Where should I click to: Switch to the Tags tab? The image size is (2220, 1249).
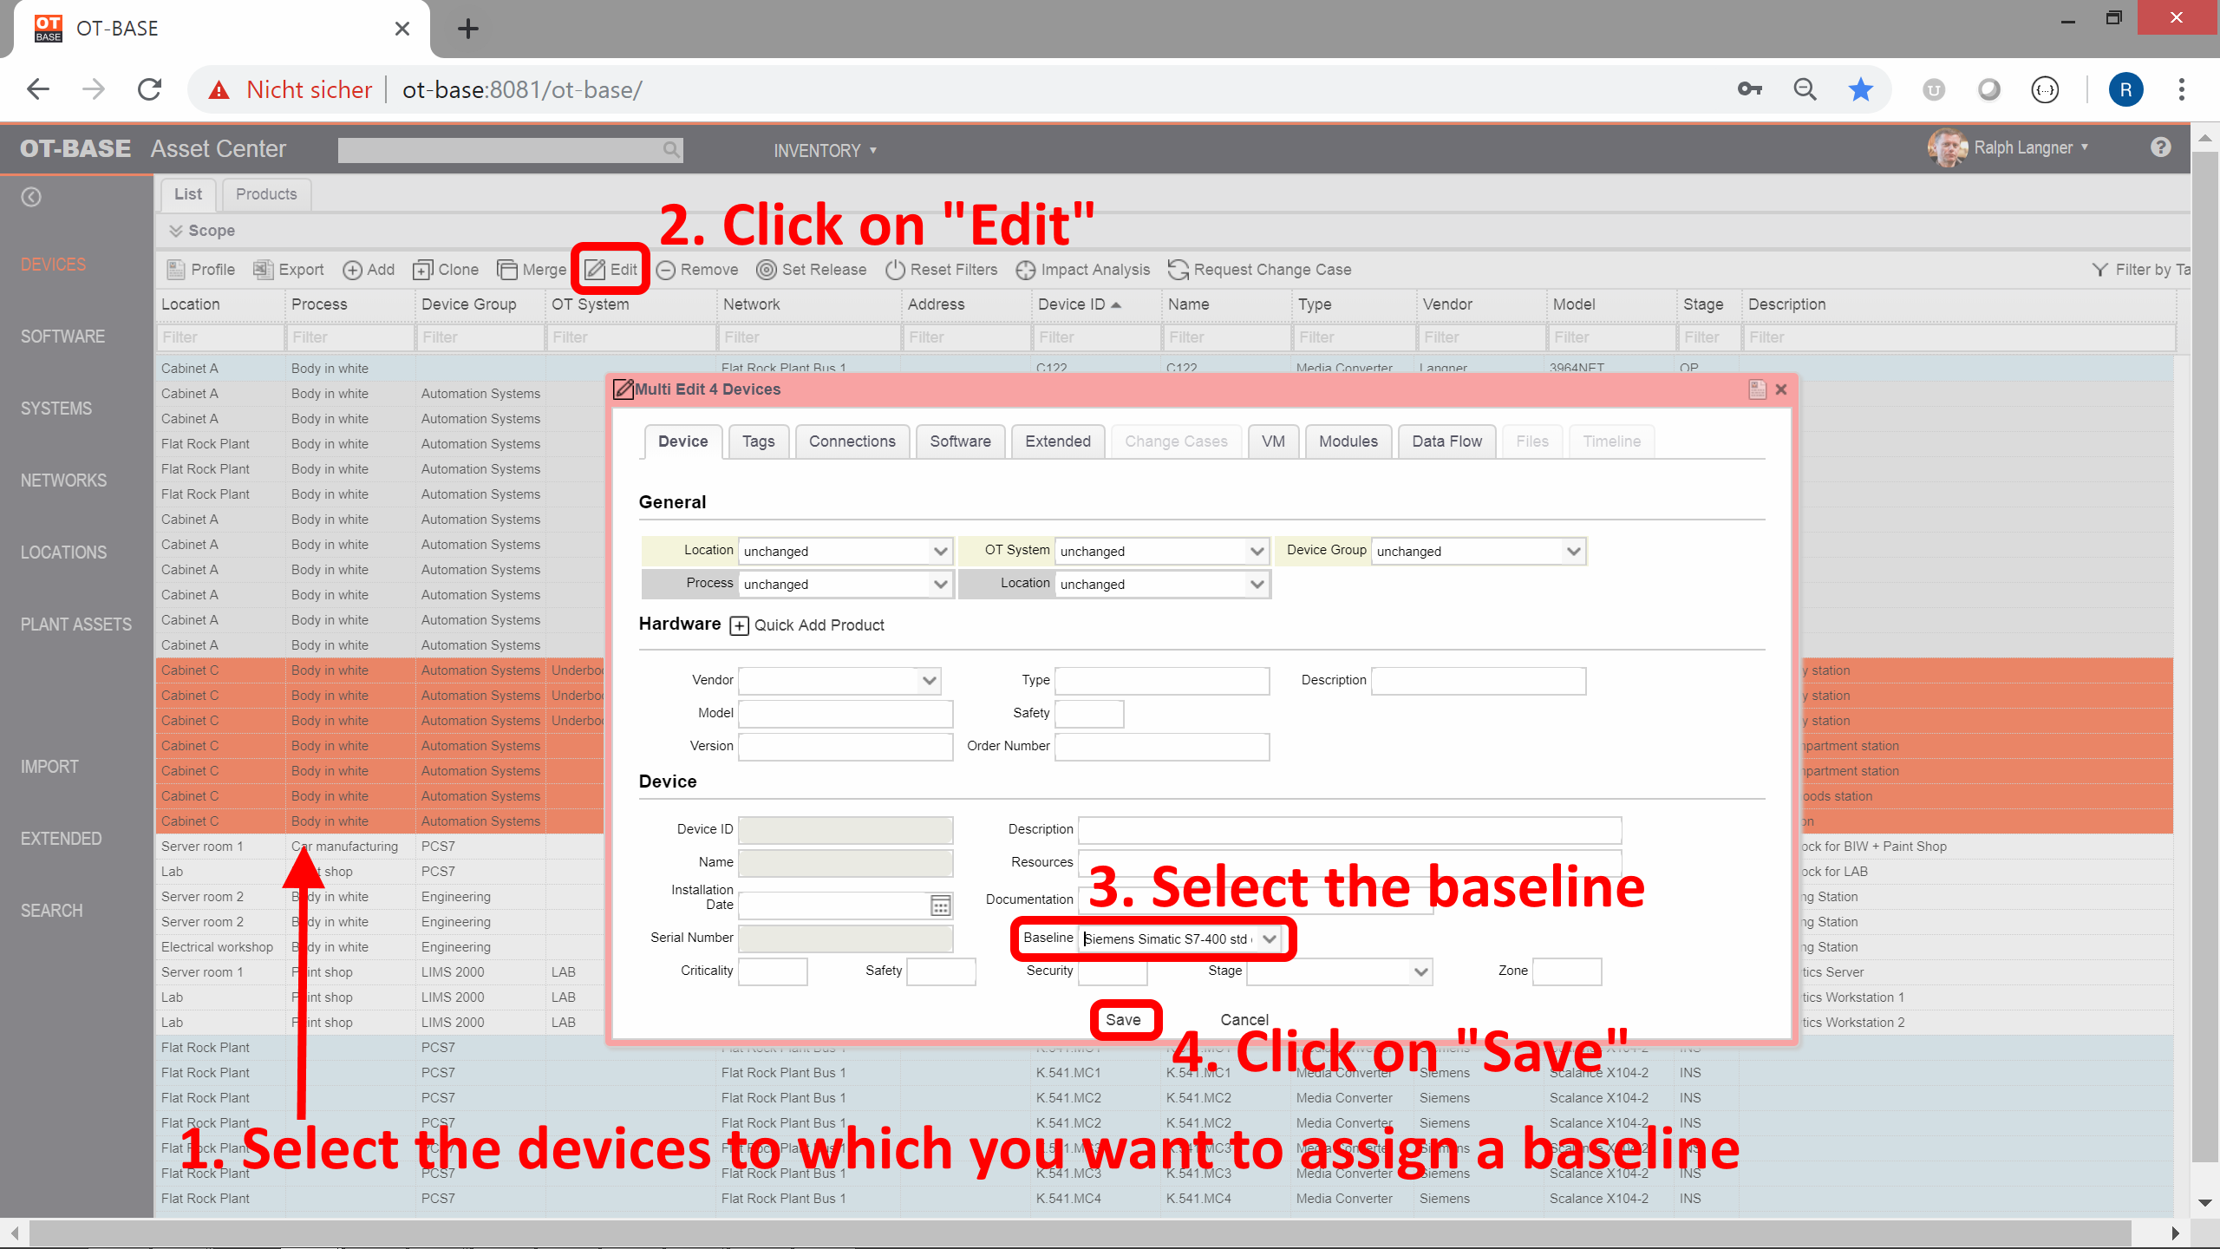point(759,441)
